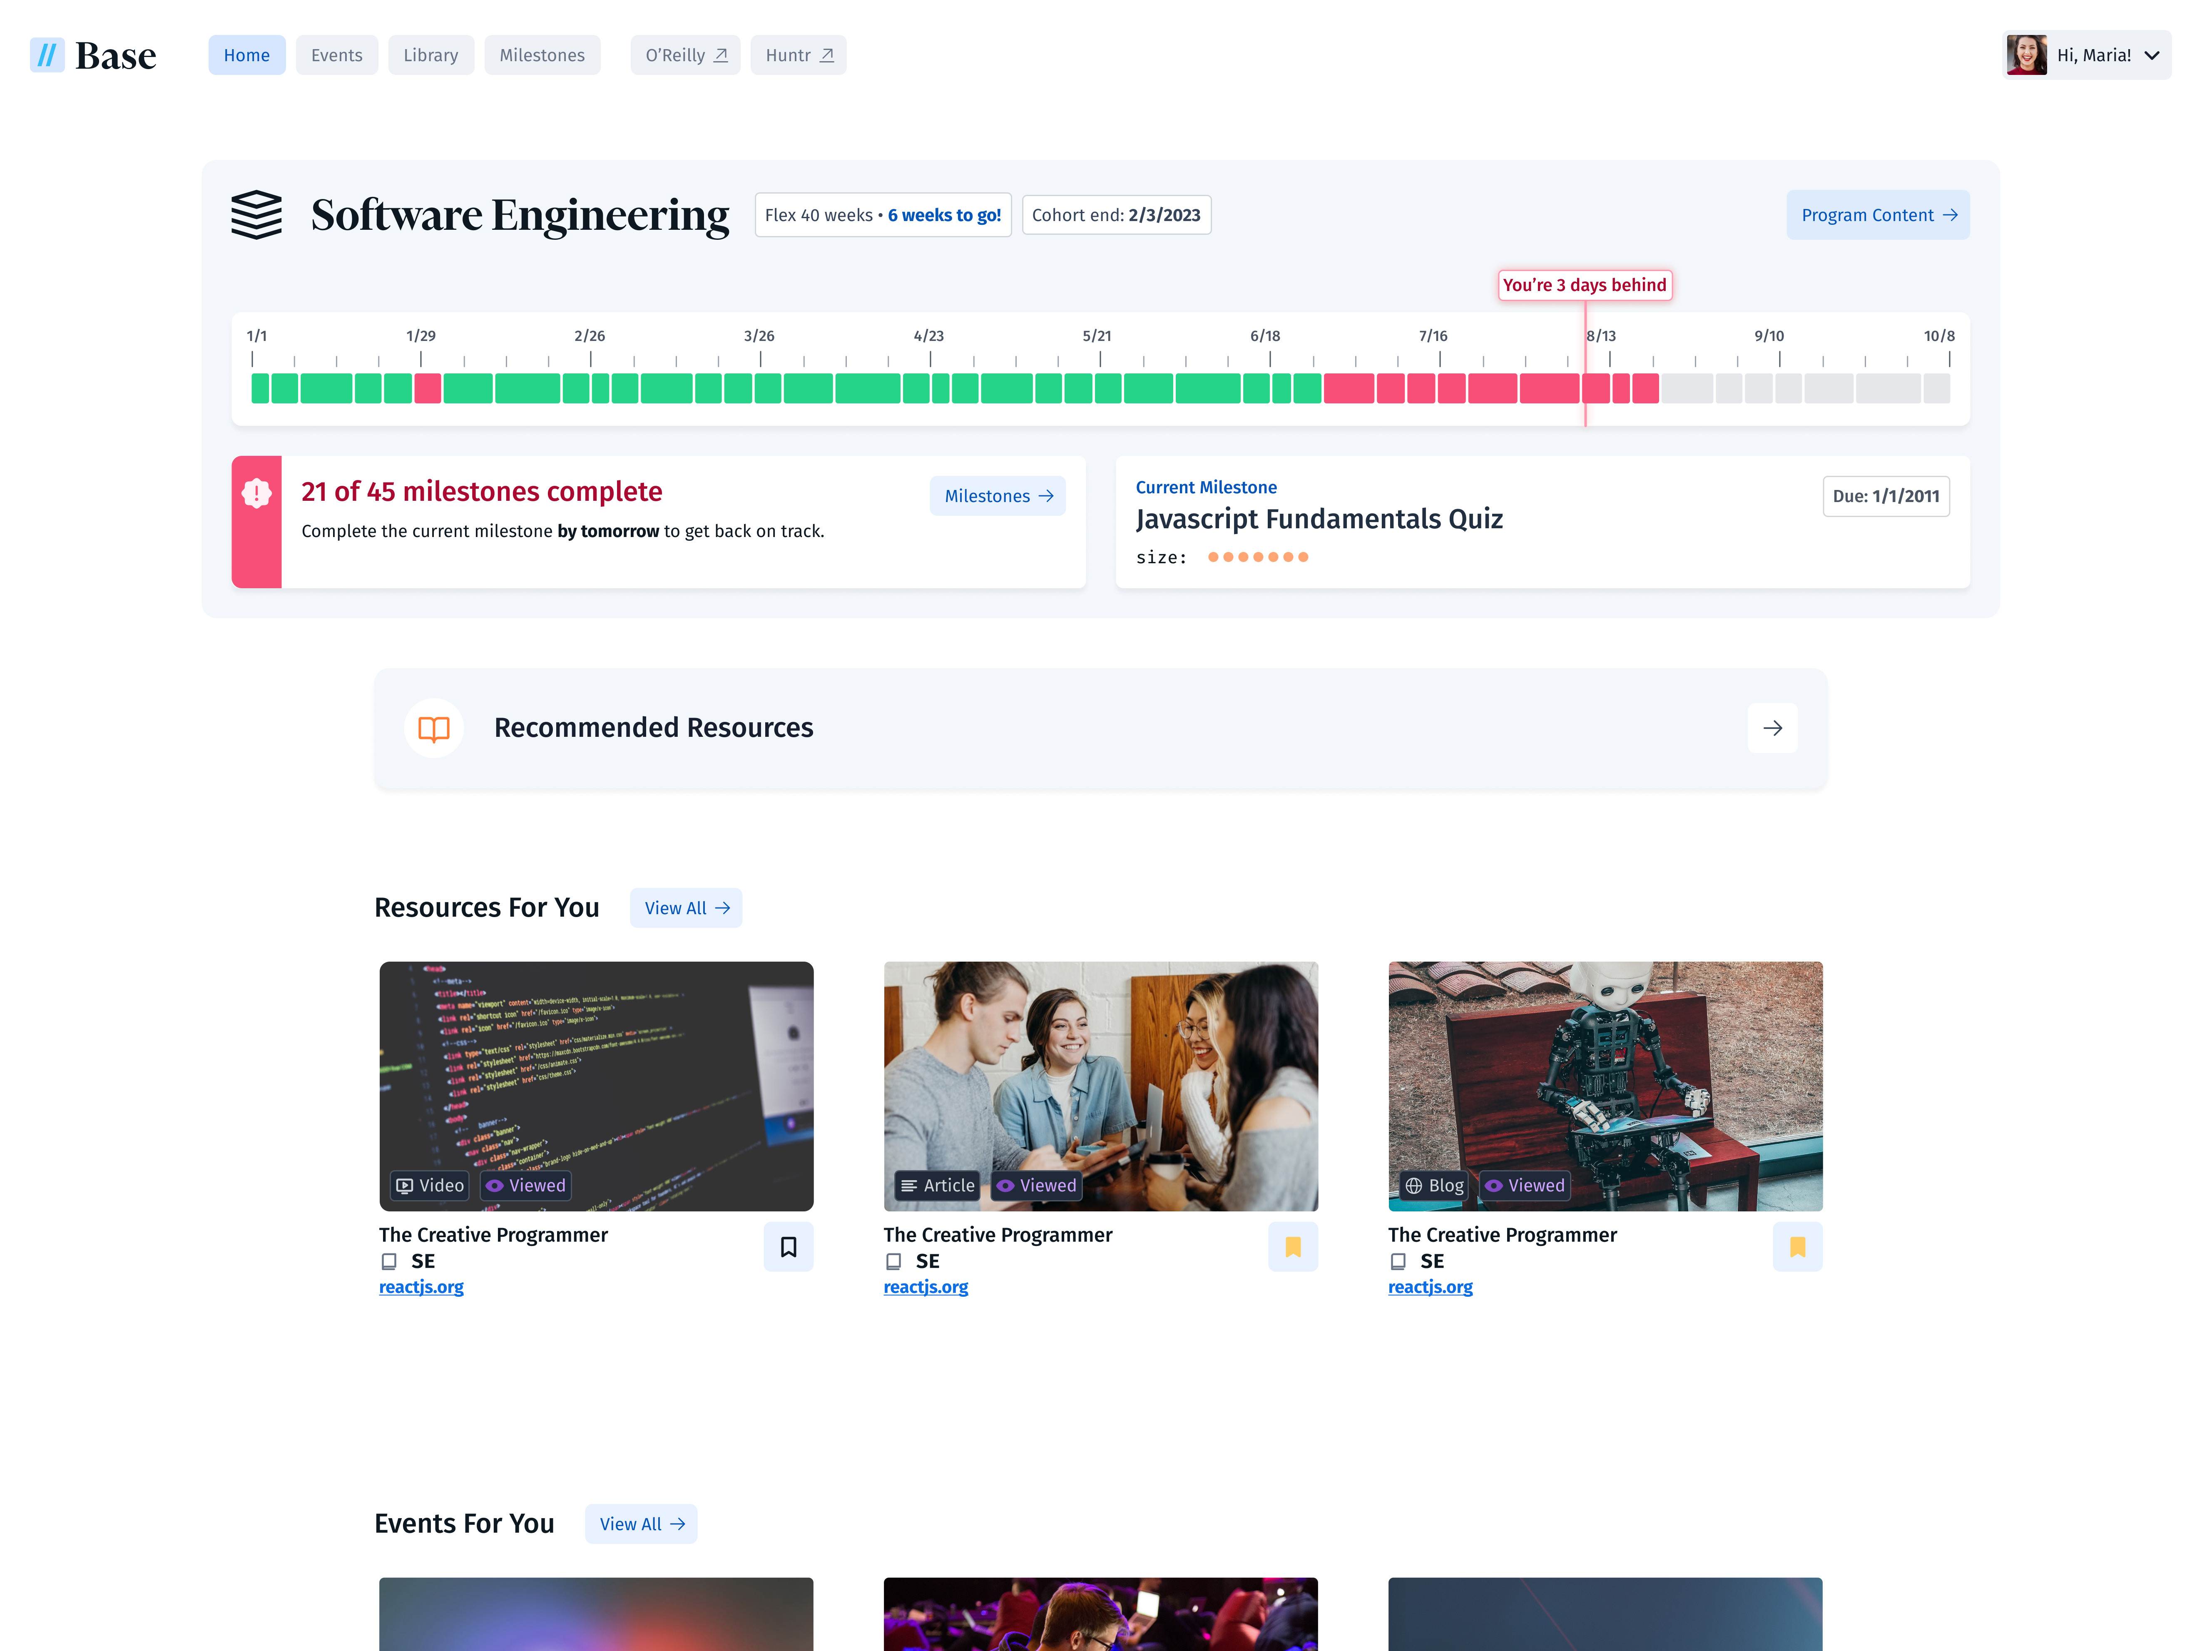Screen dimensions: 2202x1651
Task: Open the robot on bench Blog thumbnail
Action: click(x=1606, y=1086)
